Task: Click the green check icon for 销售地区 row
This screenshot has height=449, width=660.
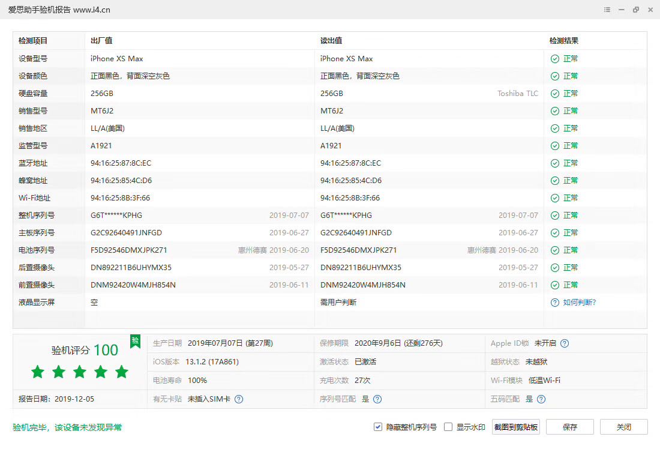Action: coord(555,128)
